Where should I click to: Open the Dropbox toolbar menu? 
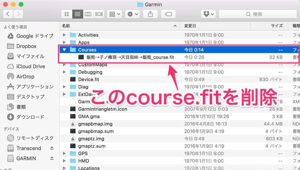(x=208, y=14)
